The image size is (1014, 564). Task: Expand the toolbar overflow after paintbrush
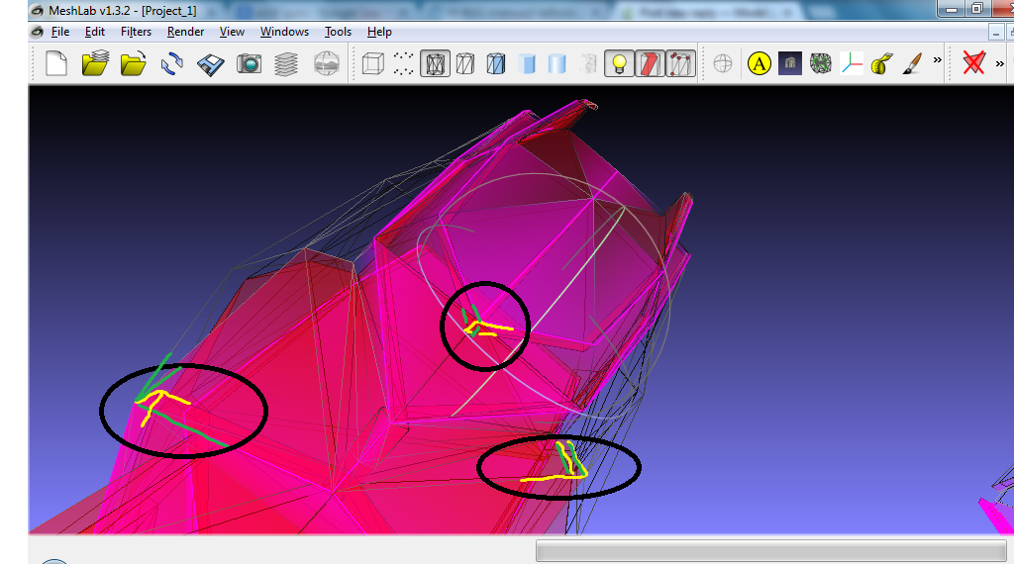tap(937, 61)
